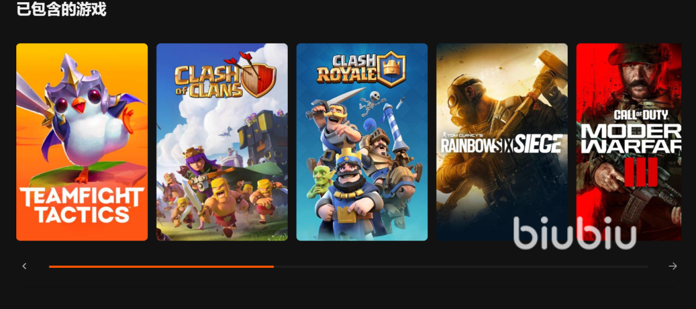Image resolution: width=696 pixels, height=309 pixels.
Task: Click the red III numeral on Modern Warfare
Action: tap(641, 172)
